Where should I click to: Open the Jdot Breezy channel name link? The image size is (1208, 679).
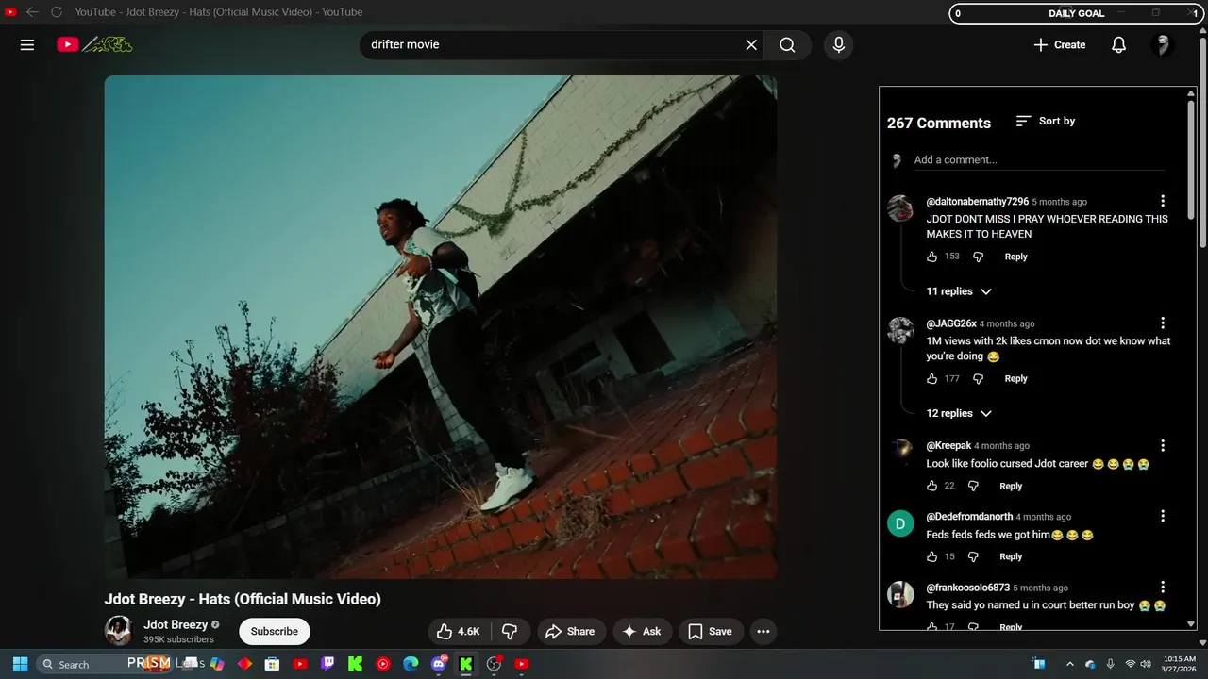tap(176, 624)
